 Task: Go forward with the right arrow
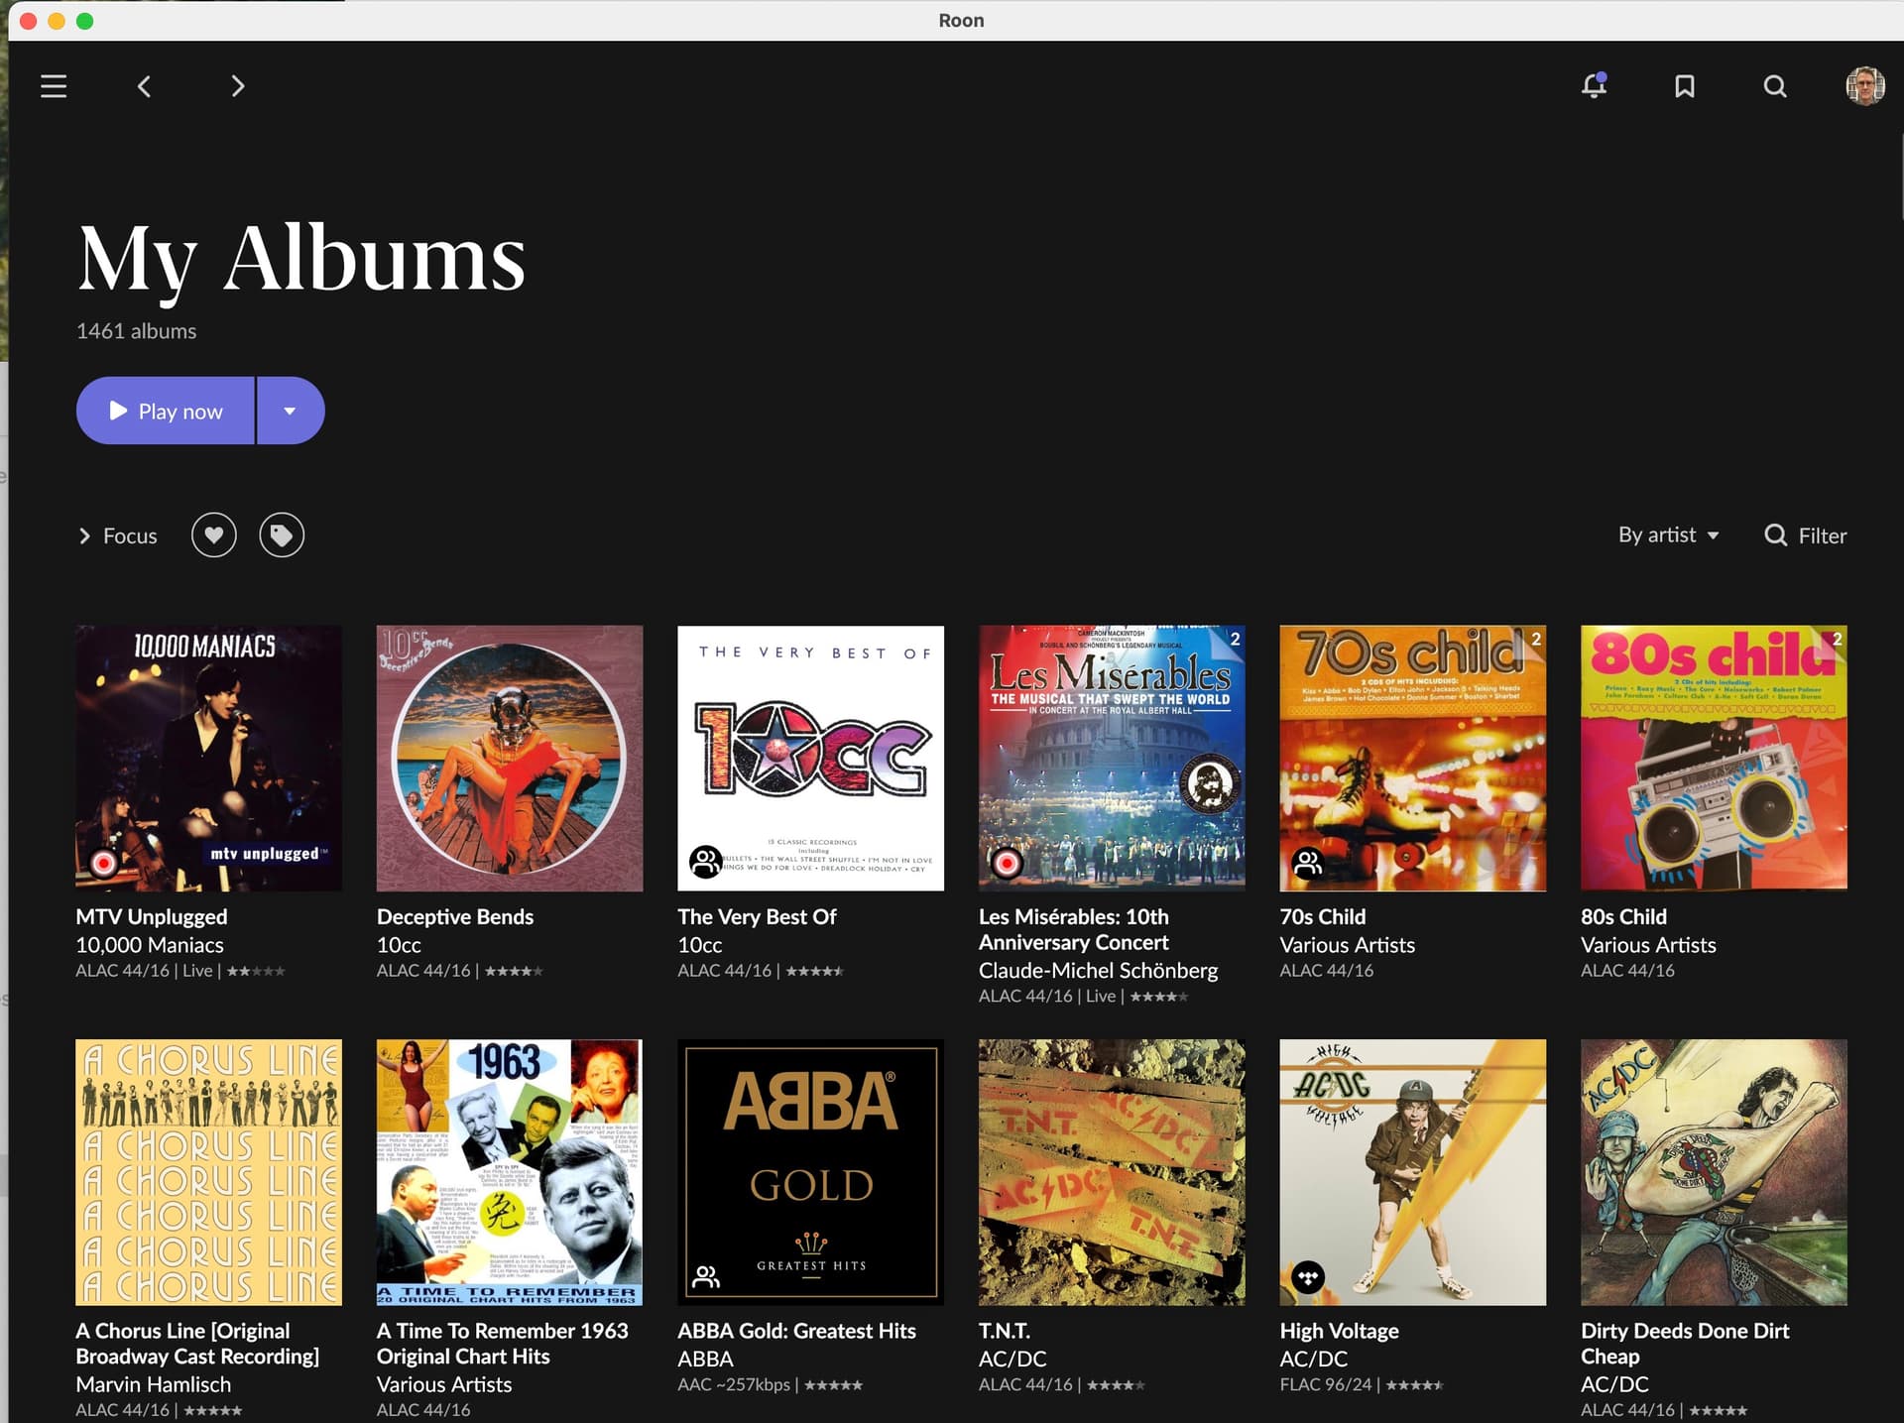[x=237, y=86]
